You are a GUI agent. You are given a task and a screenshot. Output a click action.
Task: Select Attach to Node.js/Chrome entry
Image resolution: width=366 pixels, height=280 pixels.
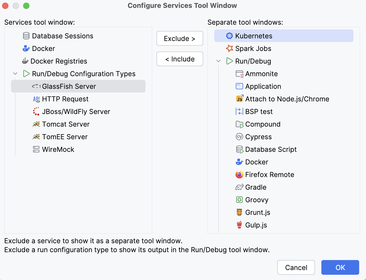[x=287, y=99]
